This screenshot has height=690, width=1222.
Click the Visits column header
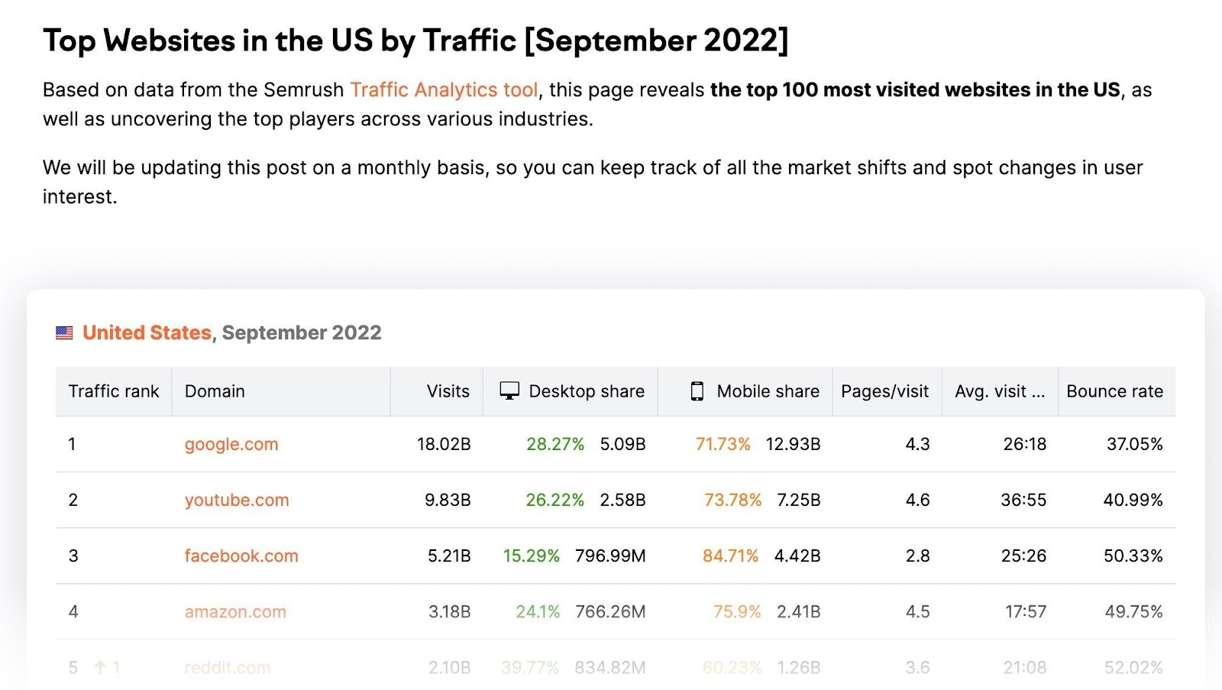click(x=437, y=391)
